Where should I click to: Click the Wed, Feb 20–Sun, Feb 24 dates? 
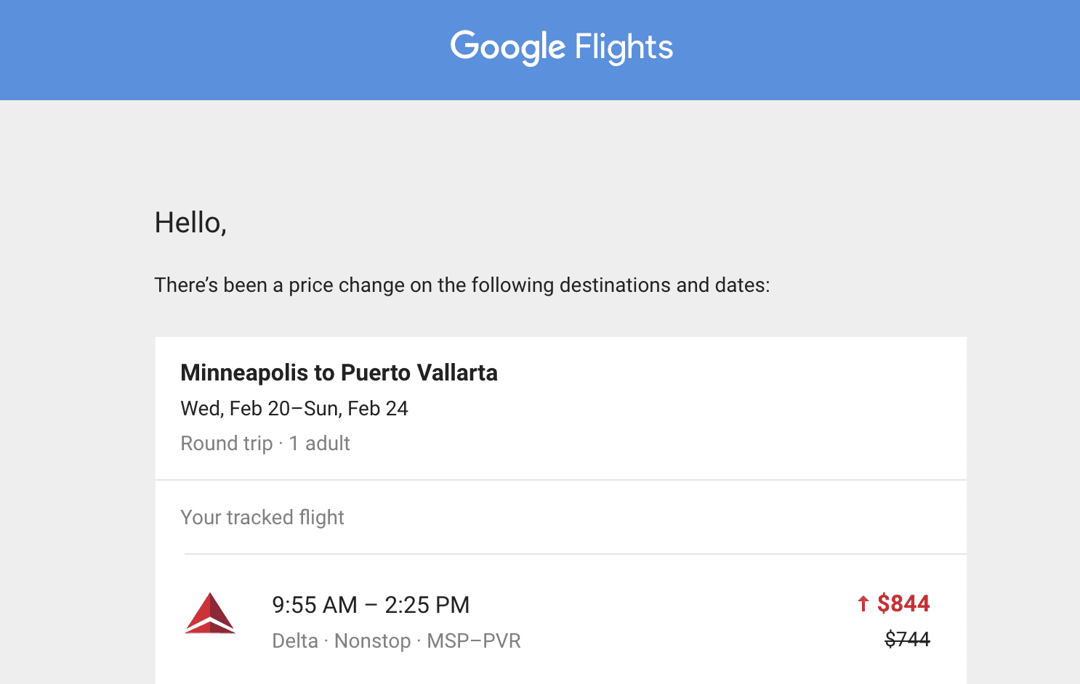[294, 409]
